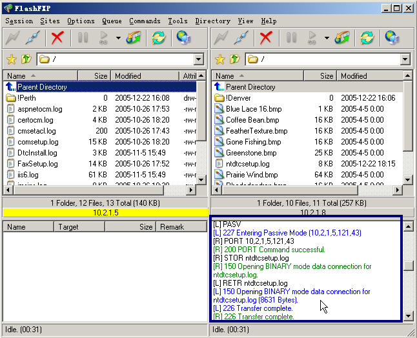Open the Options menu
Screen dimensions: 417x338
click(x=81, y=21)
